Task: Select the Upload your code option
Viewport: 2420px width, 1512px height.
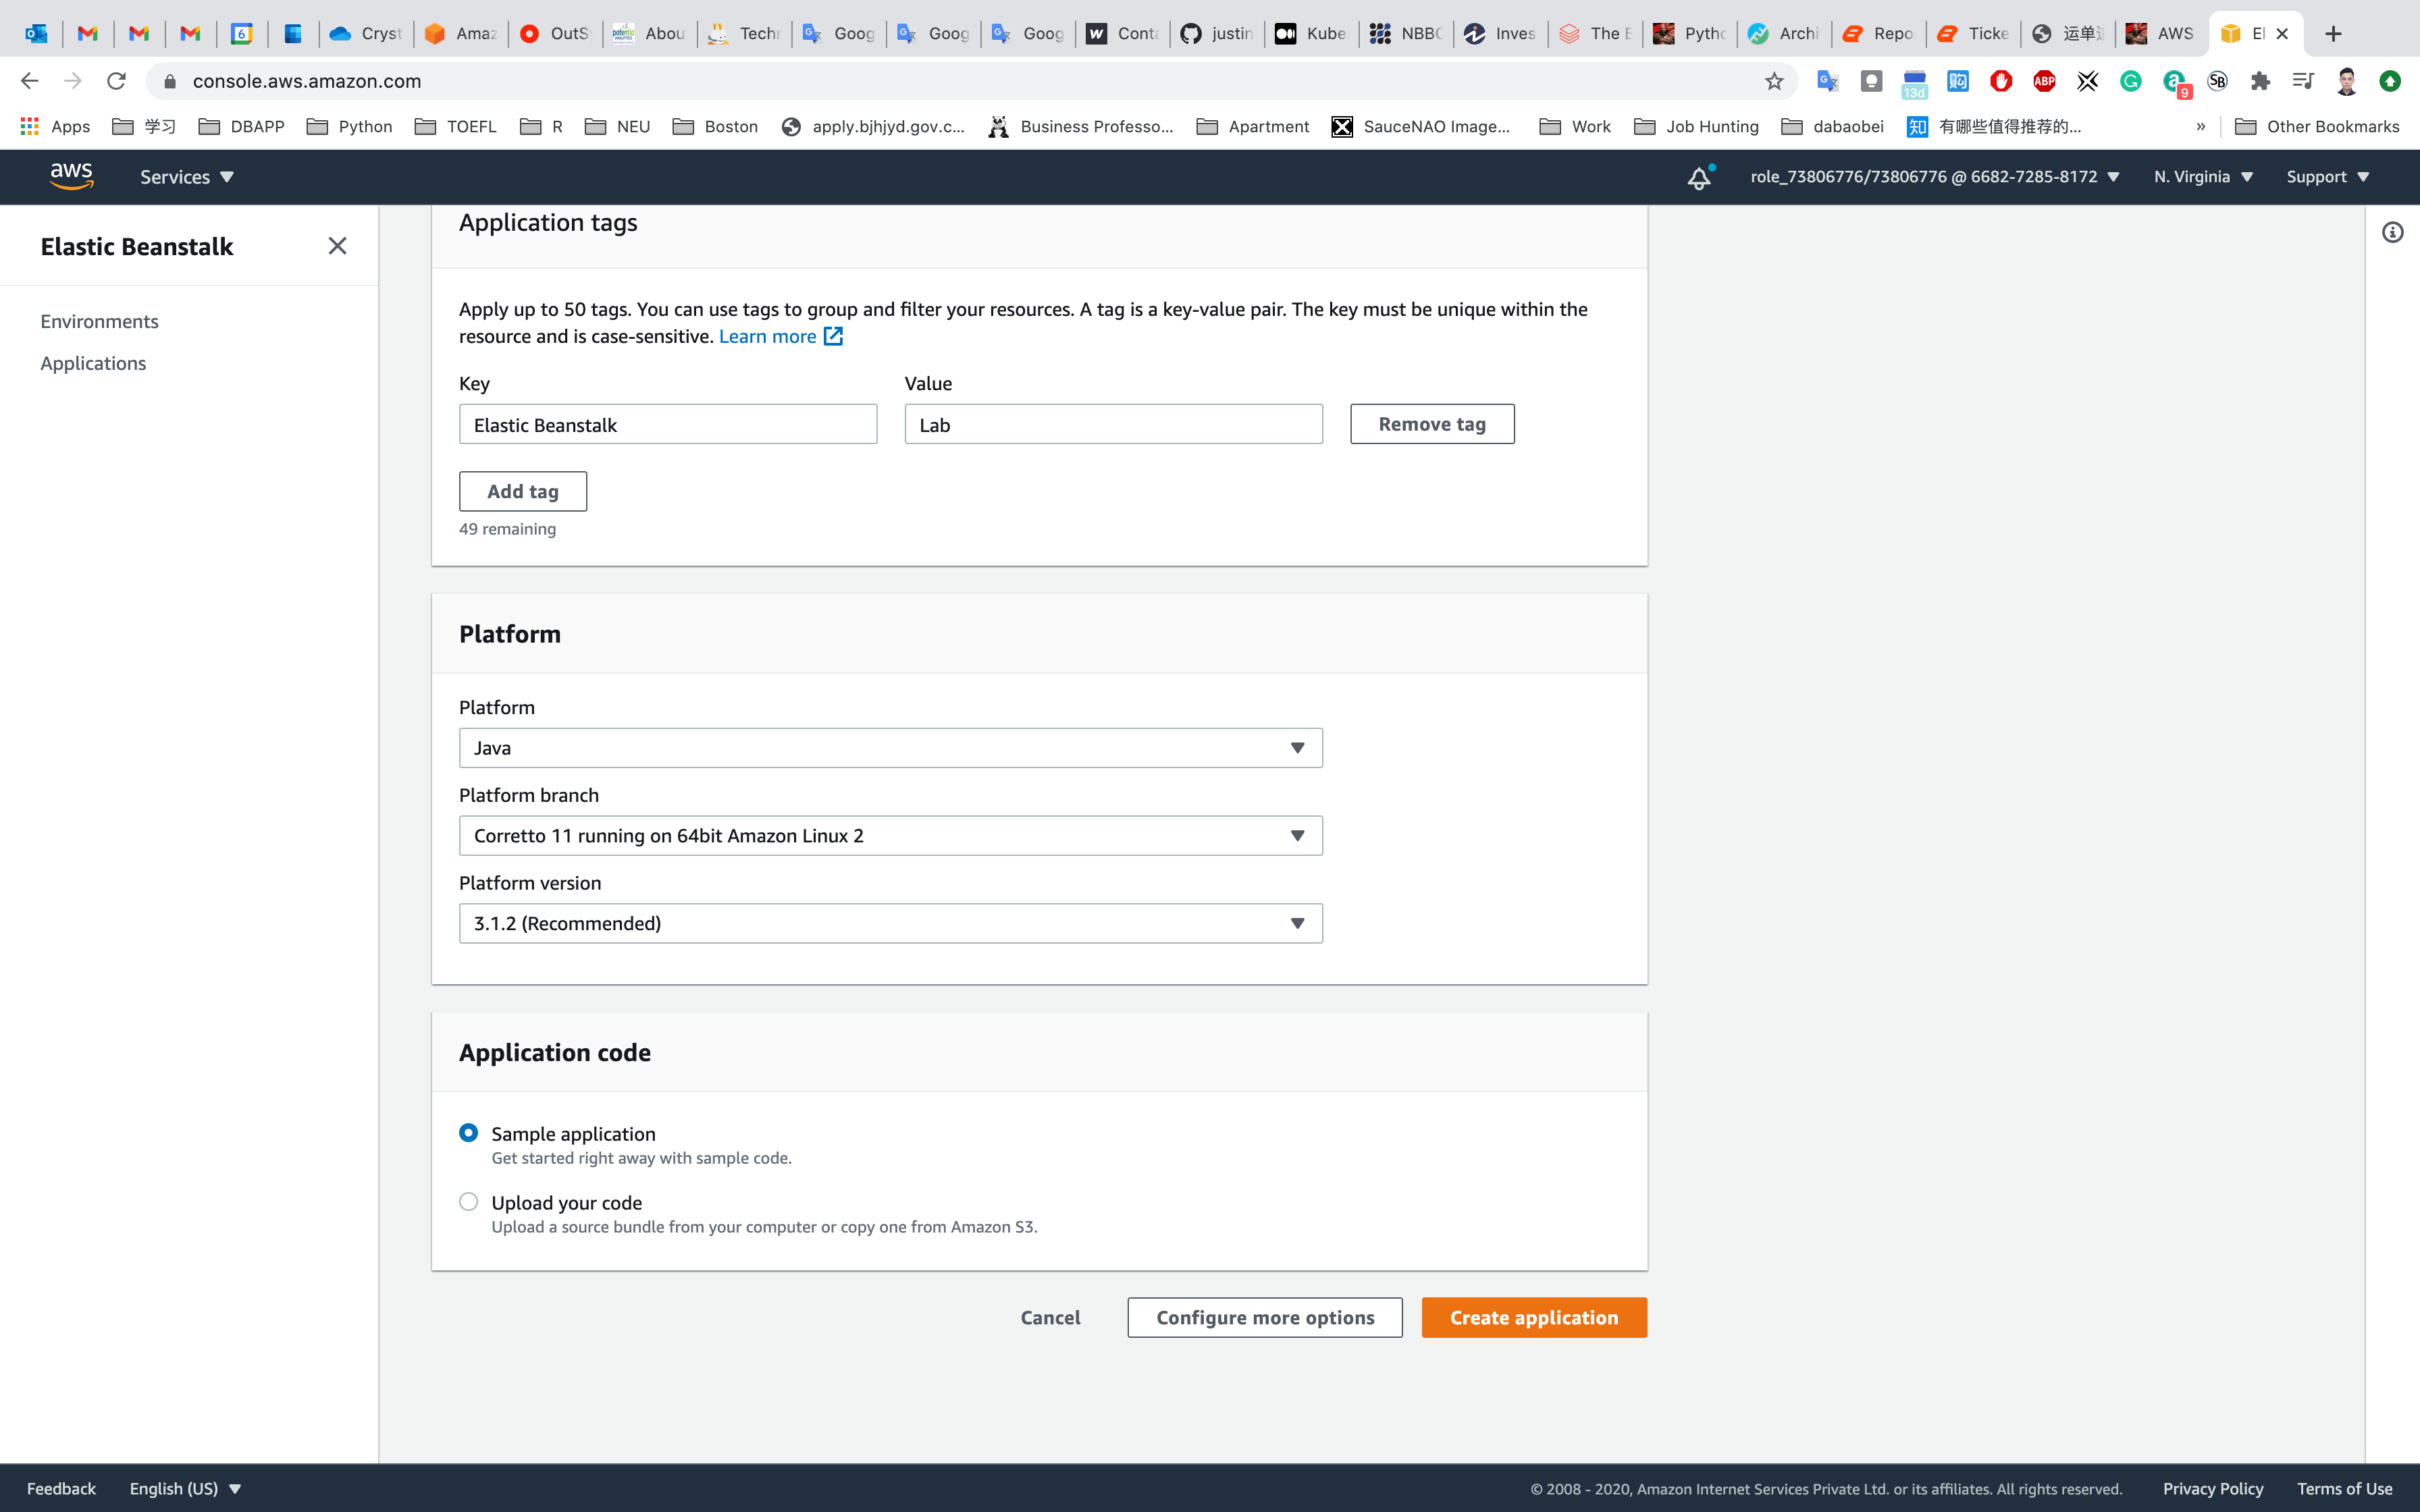Action: (468, 1202)
